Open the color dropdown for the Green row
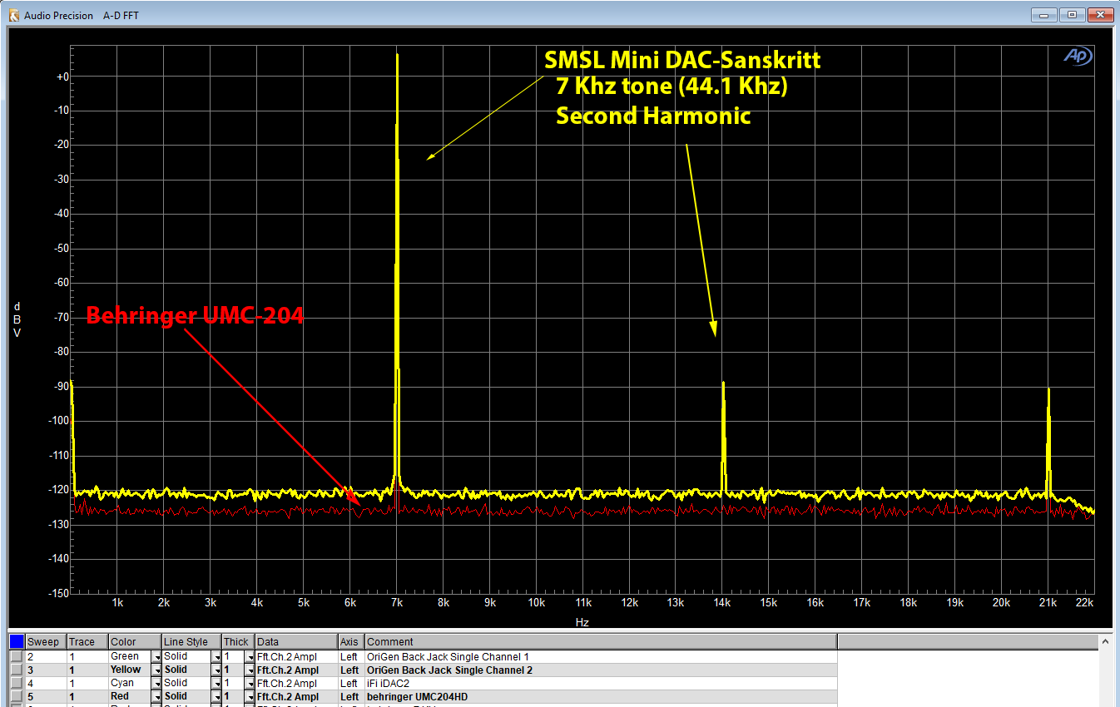Image resolution: width=1120 pixels, height=707 pixels. tap(156, 657)
